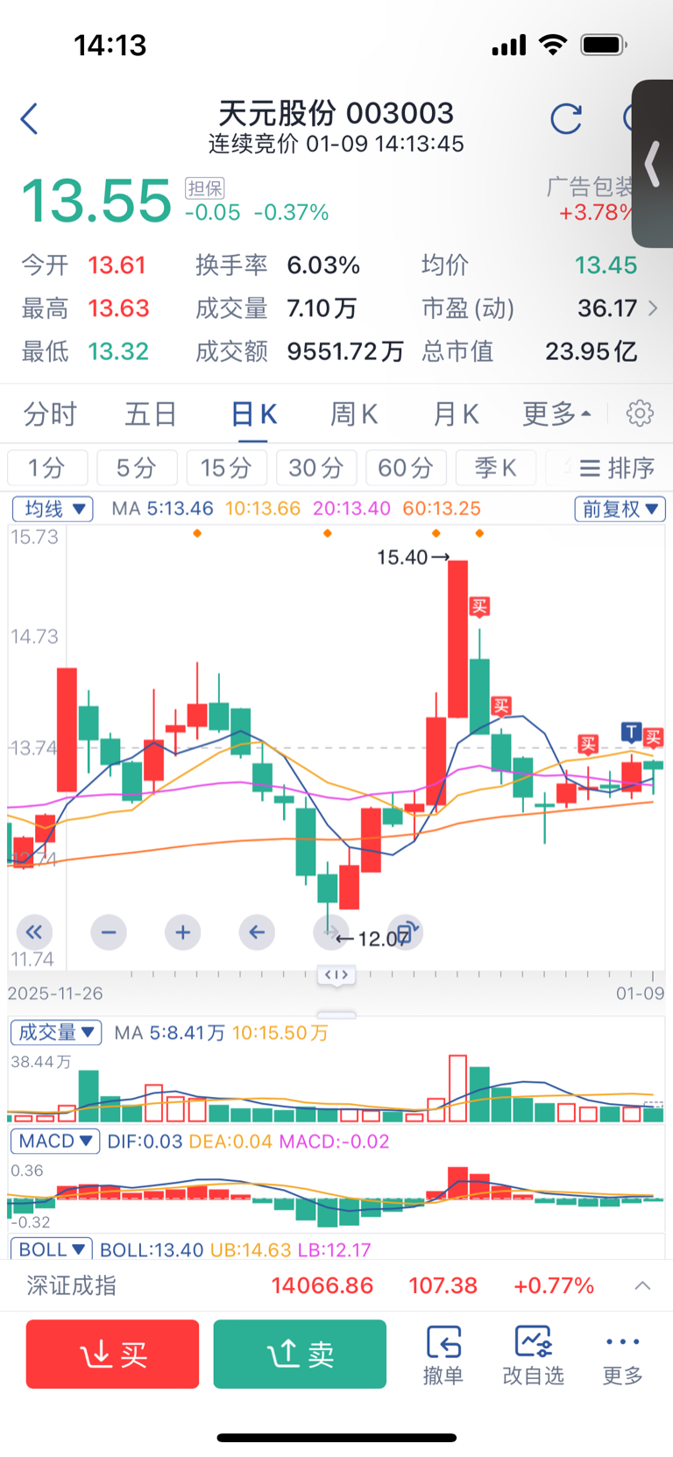Screen dimensions: 673x1457
Task: Select the 15分 period chip
Action: click(226, 468)
